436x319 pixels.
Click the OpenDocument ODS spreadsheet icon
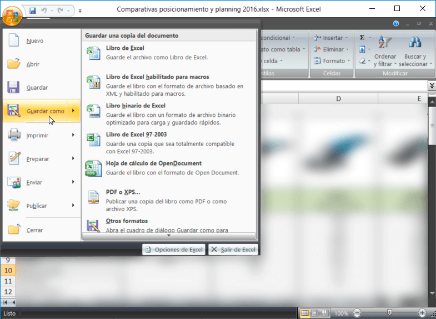[x=93, y=168]
